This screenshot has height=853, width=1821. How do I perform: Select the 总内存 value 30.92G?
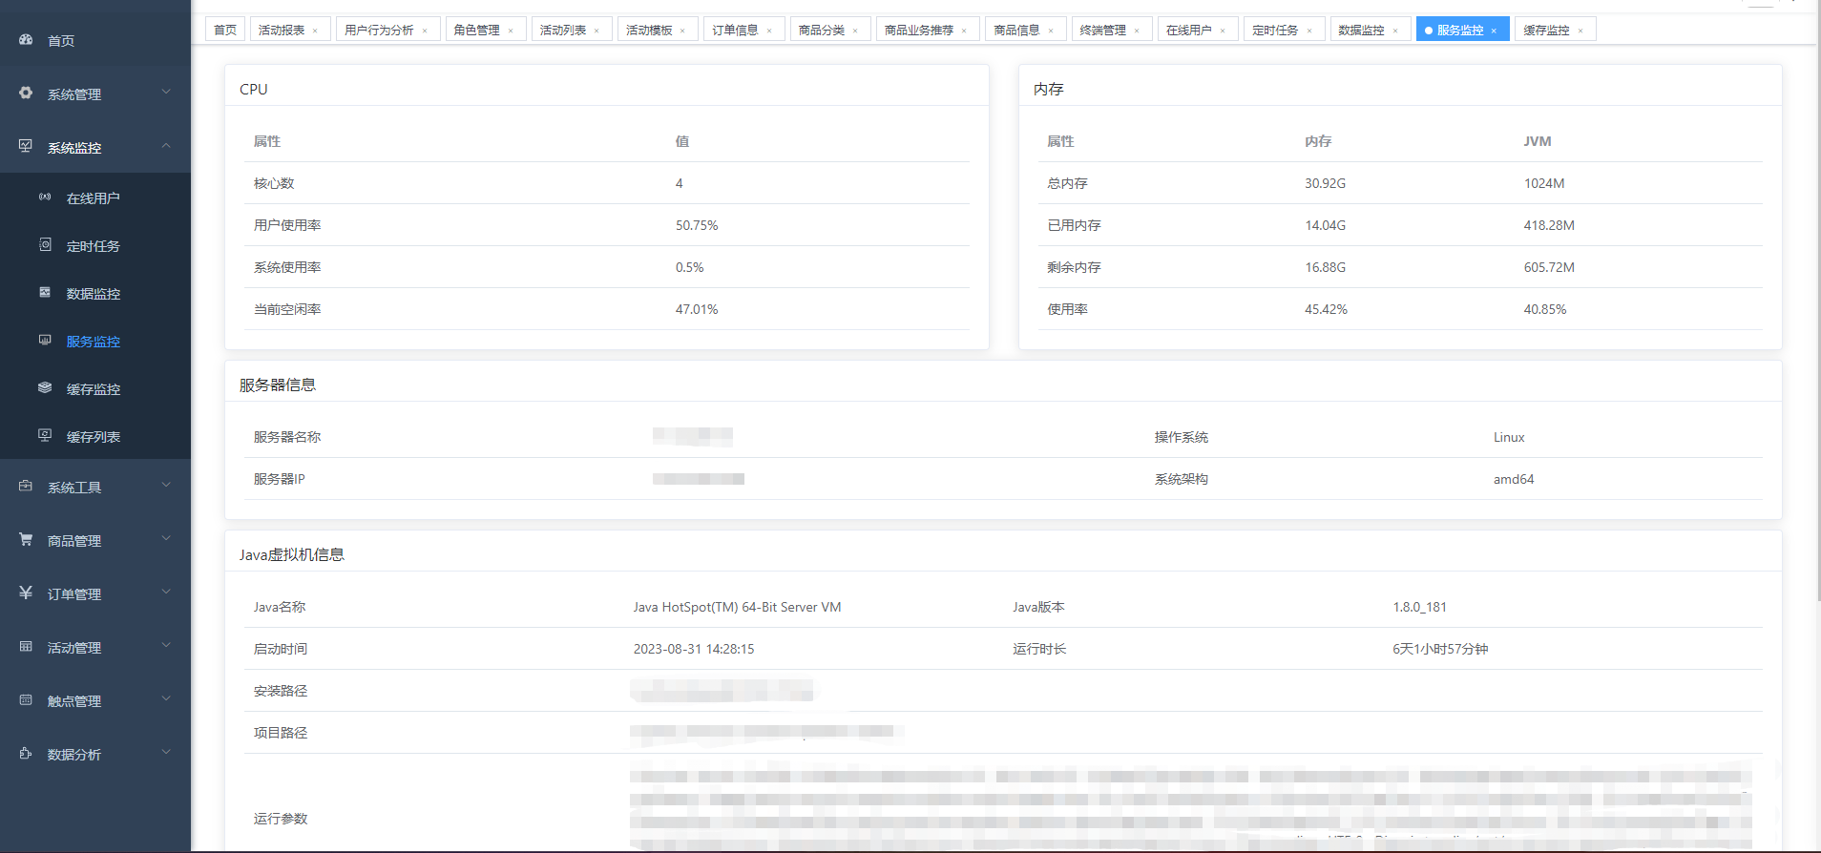1325,183
